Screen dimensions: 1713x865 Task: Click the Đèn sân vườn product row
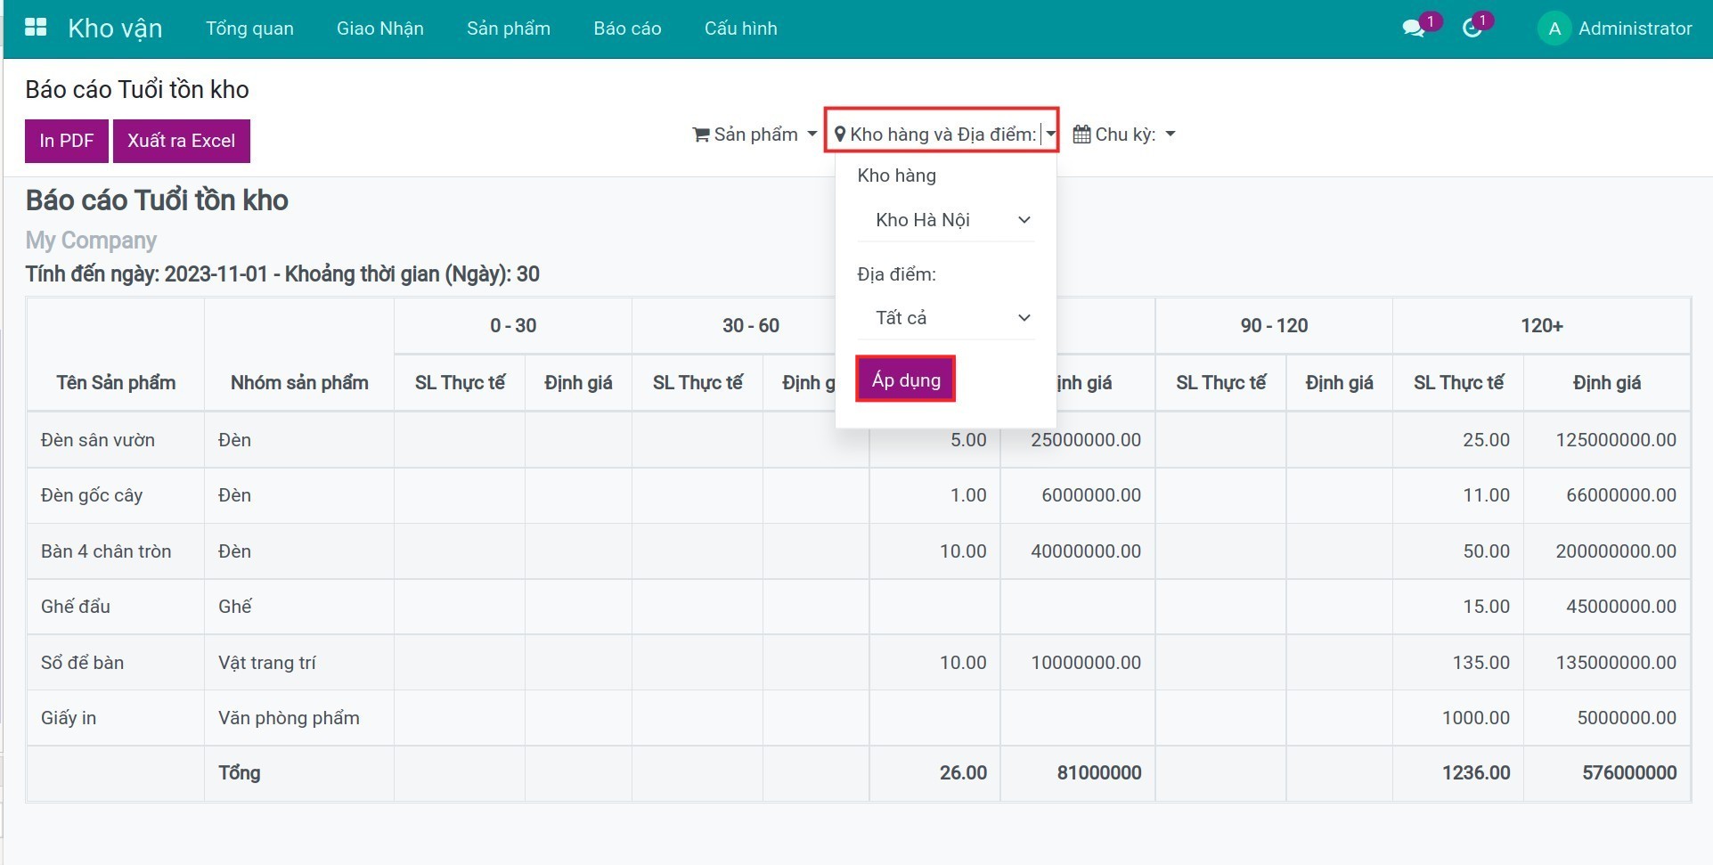coord(98,440)
